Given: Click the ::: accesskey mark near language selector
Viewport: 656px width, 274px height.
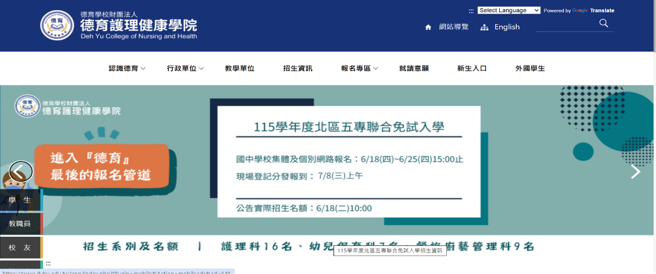Looking at the screenshot, I should [x=471, y=11].
